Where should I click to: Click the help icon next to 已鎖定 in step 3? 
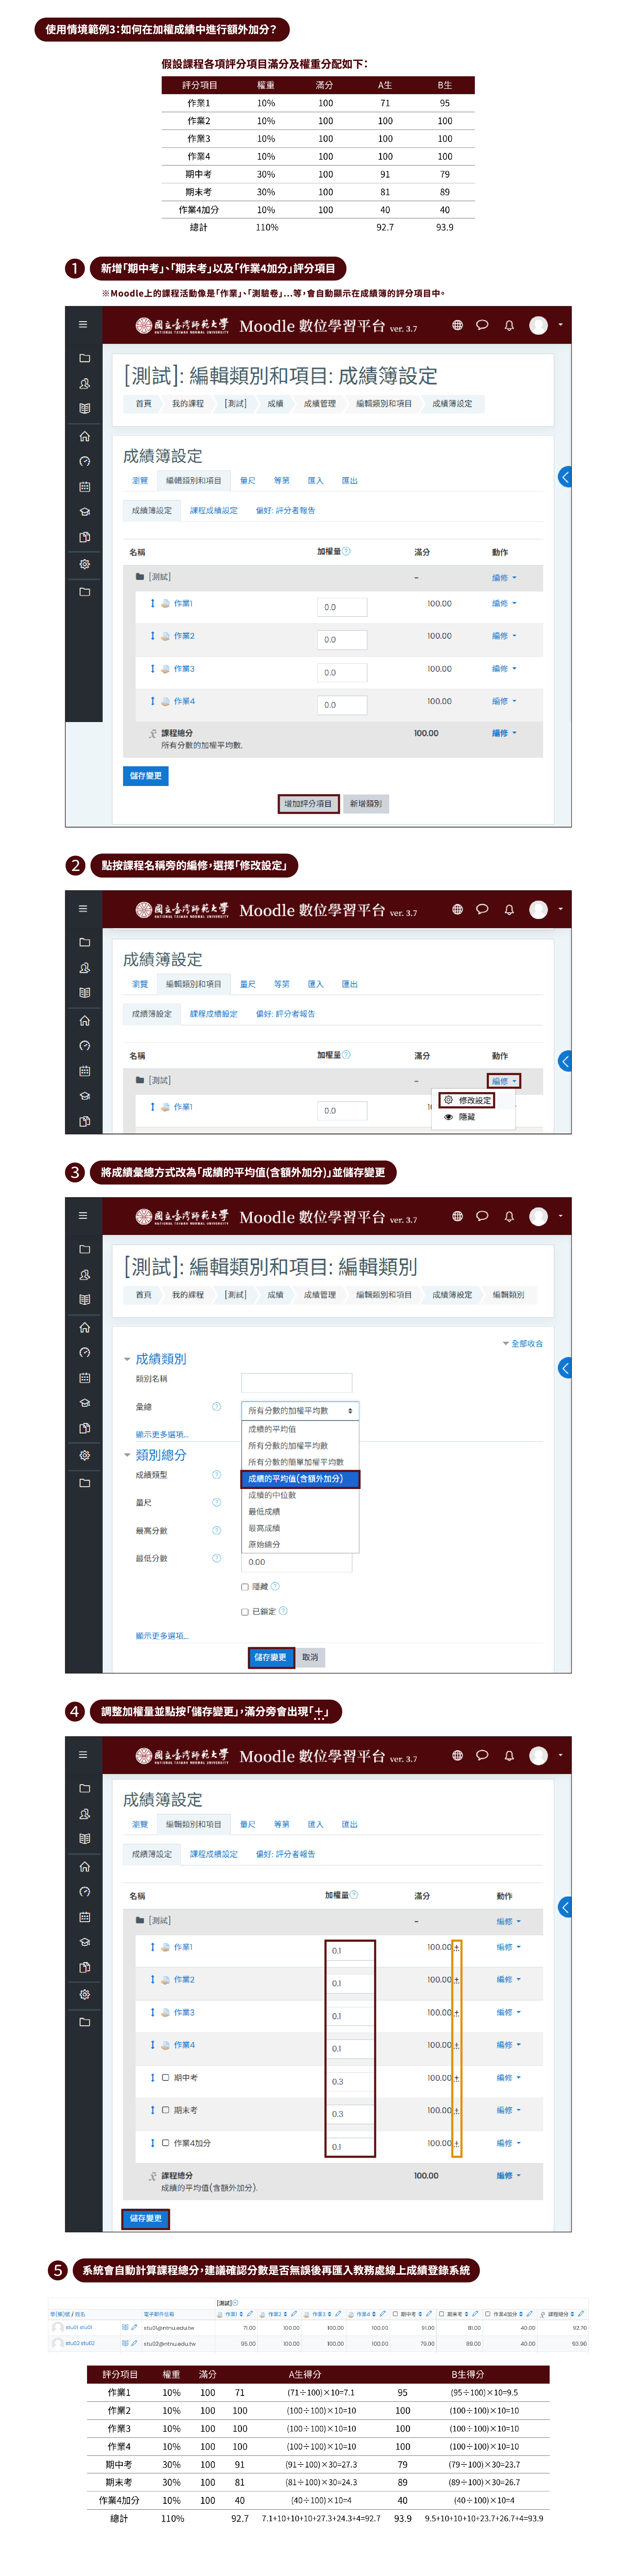pyautogui.click(x=283, y=1611)
